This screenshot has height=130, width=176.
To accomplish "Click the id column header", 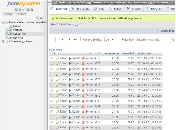I will 99,53.
